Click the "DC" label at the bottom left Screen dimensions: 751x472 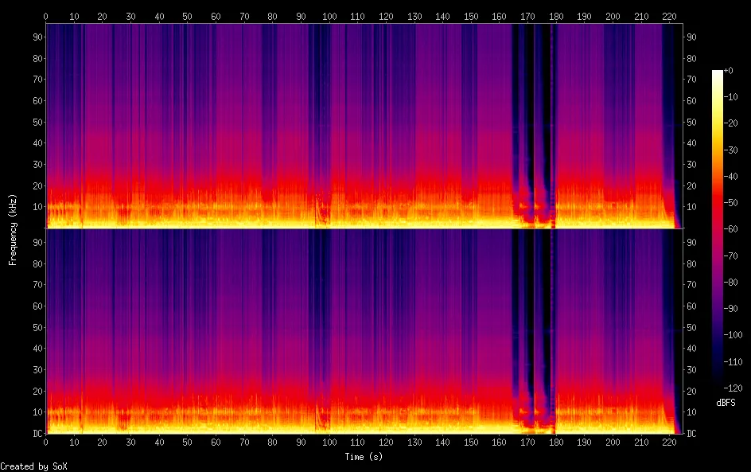pos(36,433)
